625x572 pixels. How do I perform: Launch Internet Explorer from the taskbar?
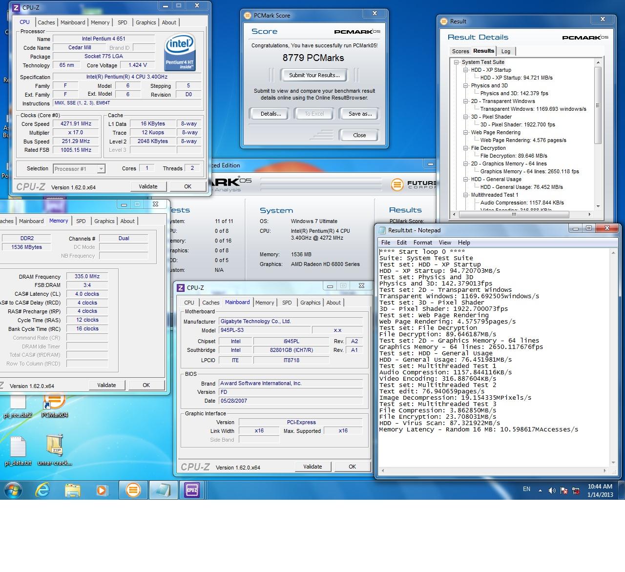(43, 490)
